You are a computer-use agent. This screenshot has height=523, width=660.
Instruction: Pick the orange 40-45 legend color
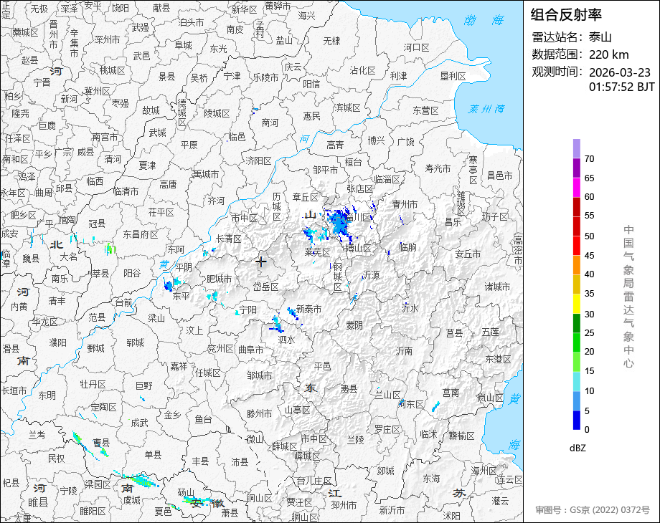click(577, 265)
